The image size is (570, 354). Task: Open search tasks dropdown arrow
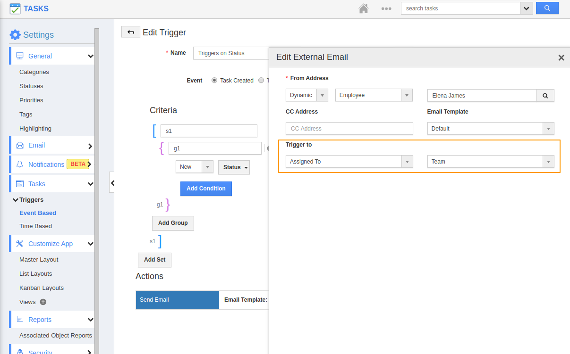tap(527, 8)
